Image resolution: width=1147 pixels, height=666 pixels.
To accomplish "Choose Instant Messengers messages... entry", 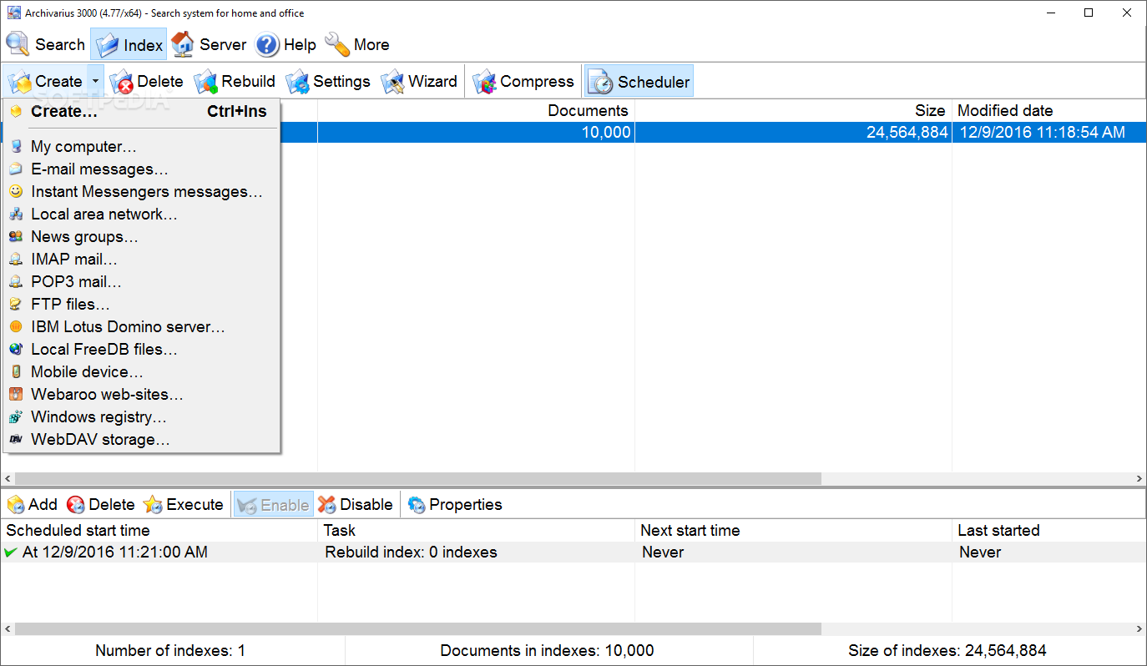I will point(142,192).
